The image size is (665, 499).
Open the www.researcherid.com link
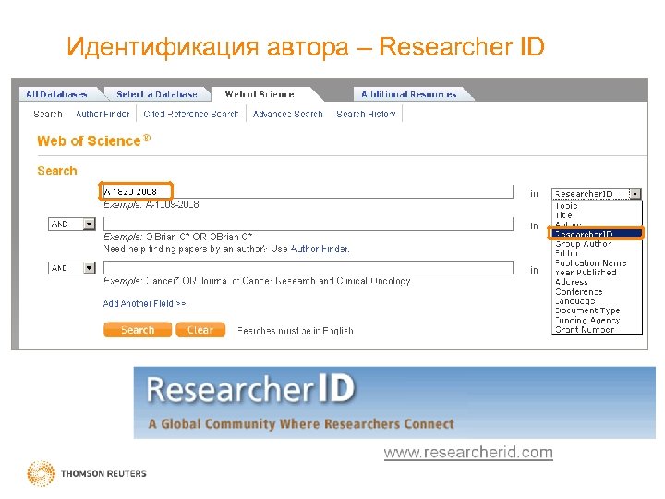[468, 452]
